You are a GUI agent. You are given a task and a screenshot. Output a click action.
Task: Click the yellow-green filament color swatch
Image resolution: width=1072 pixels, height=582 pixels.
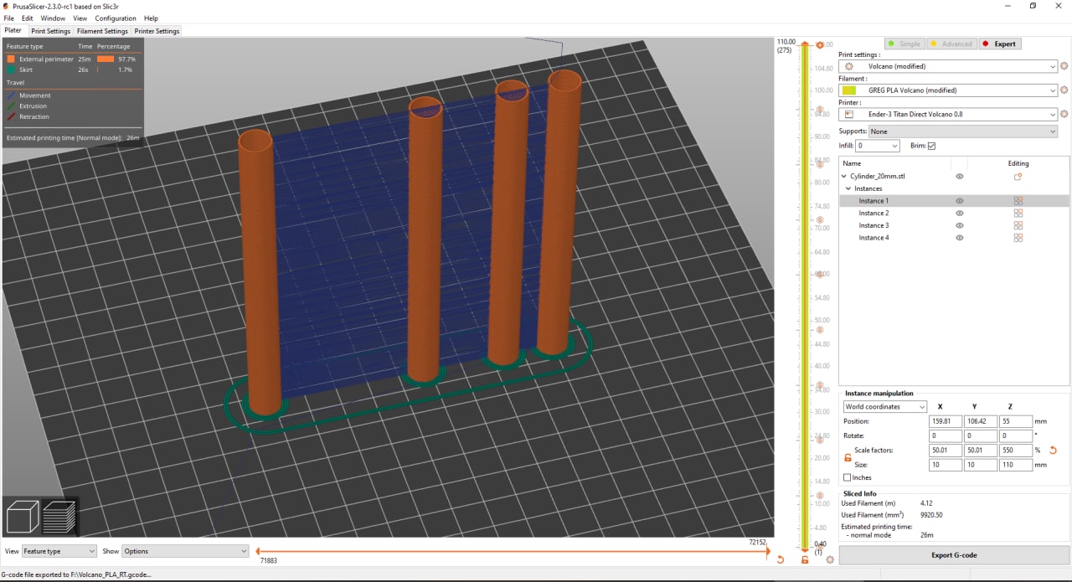(x=849, y=90)
